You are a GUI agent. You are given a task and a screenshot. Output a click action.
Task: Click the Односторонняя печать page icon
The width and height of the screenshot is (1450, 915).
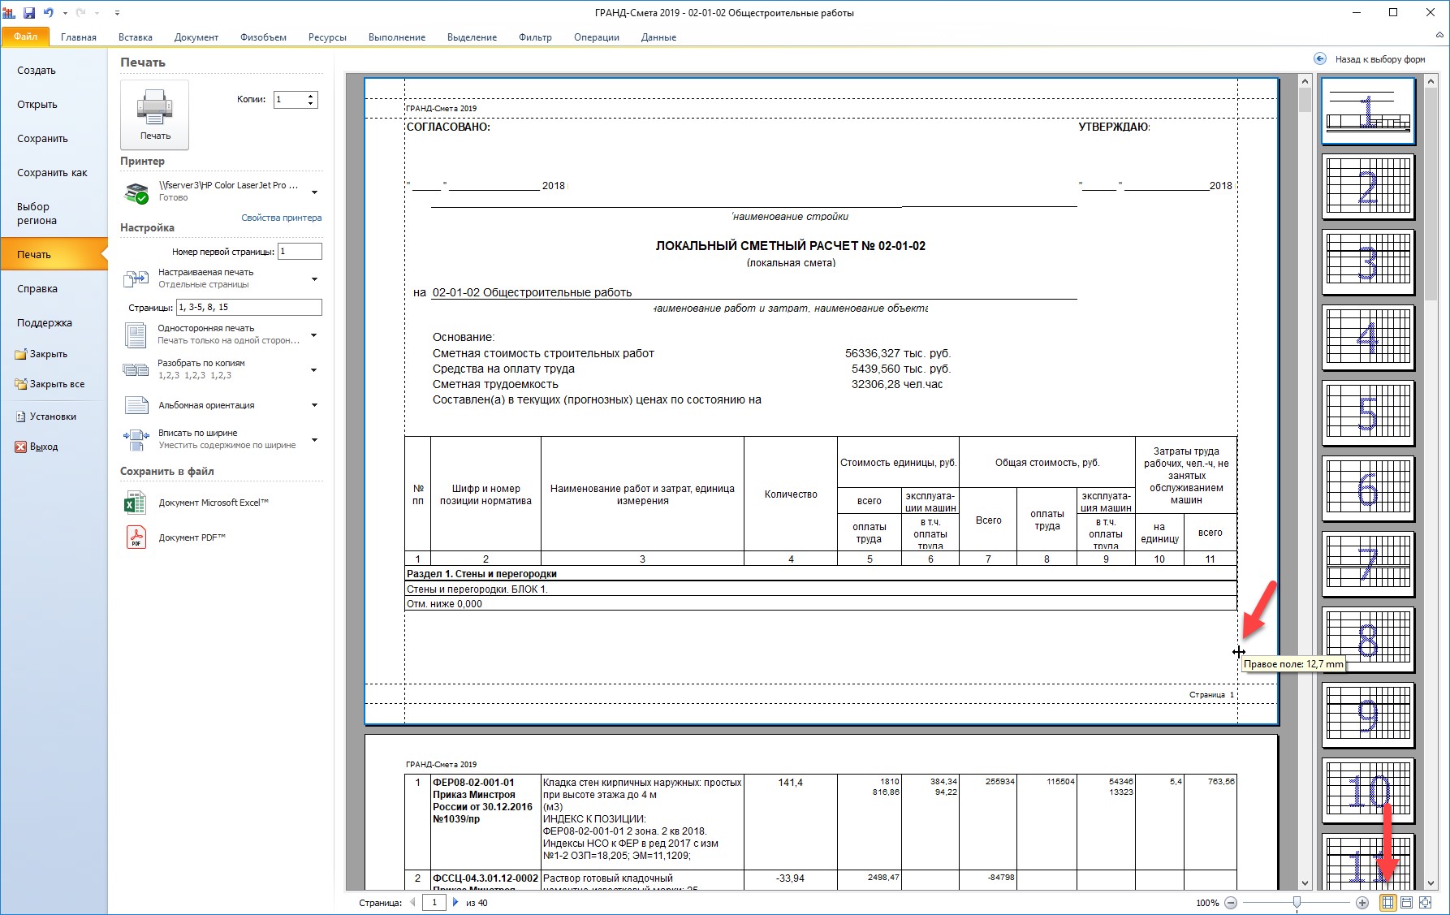point(136,334)
